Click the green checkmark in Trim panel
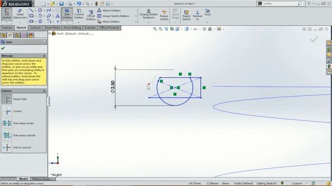Viewport: 332px width, 186px height. (3, 48)
